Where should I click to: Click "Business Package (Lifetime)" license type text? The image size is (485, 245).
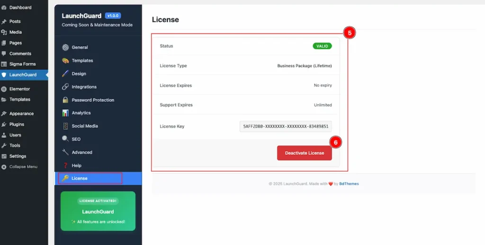305,66
